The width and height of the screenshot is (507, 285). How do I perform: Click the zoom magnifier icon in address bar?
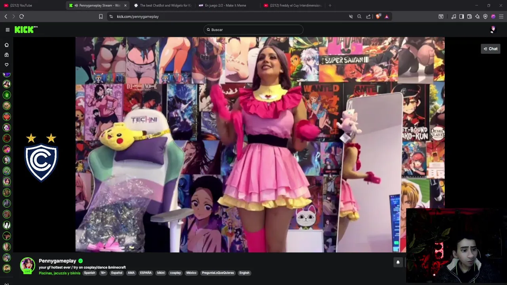tap(359, 16)
